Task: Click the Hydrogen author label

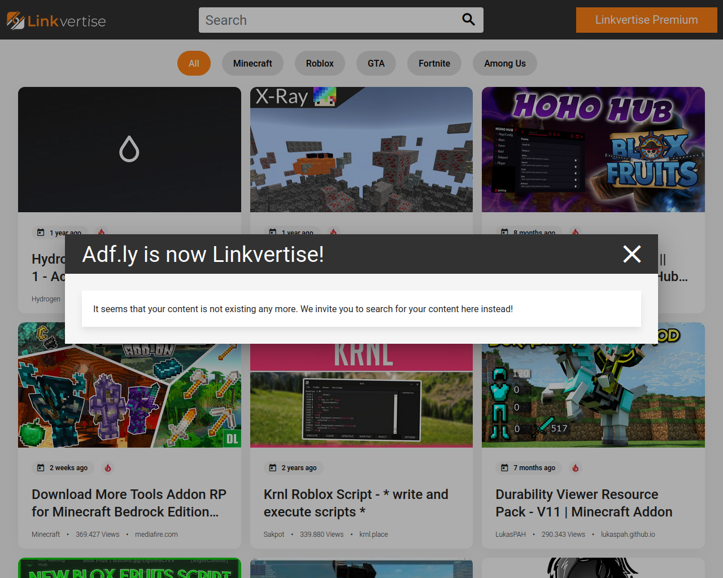Action: click(46, 299)
